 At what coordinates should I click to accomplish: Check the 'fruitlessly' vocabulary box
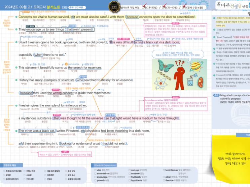coord(130,177)
